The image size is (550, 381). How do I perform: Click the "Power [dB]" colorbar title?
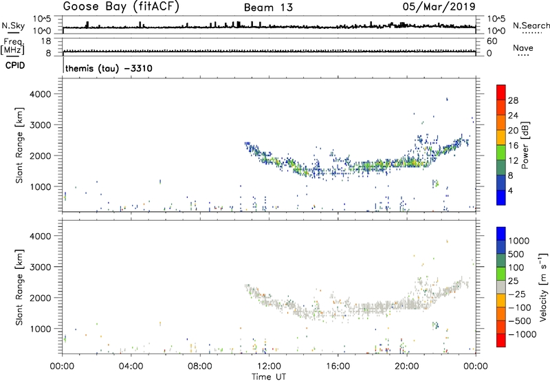tap(525, 145)
